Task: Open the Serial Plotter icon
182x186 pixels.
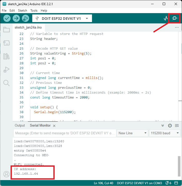Action: 166,18
